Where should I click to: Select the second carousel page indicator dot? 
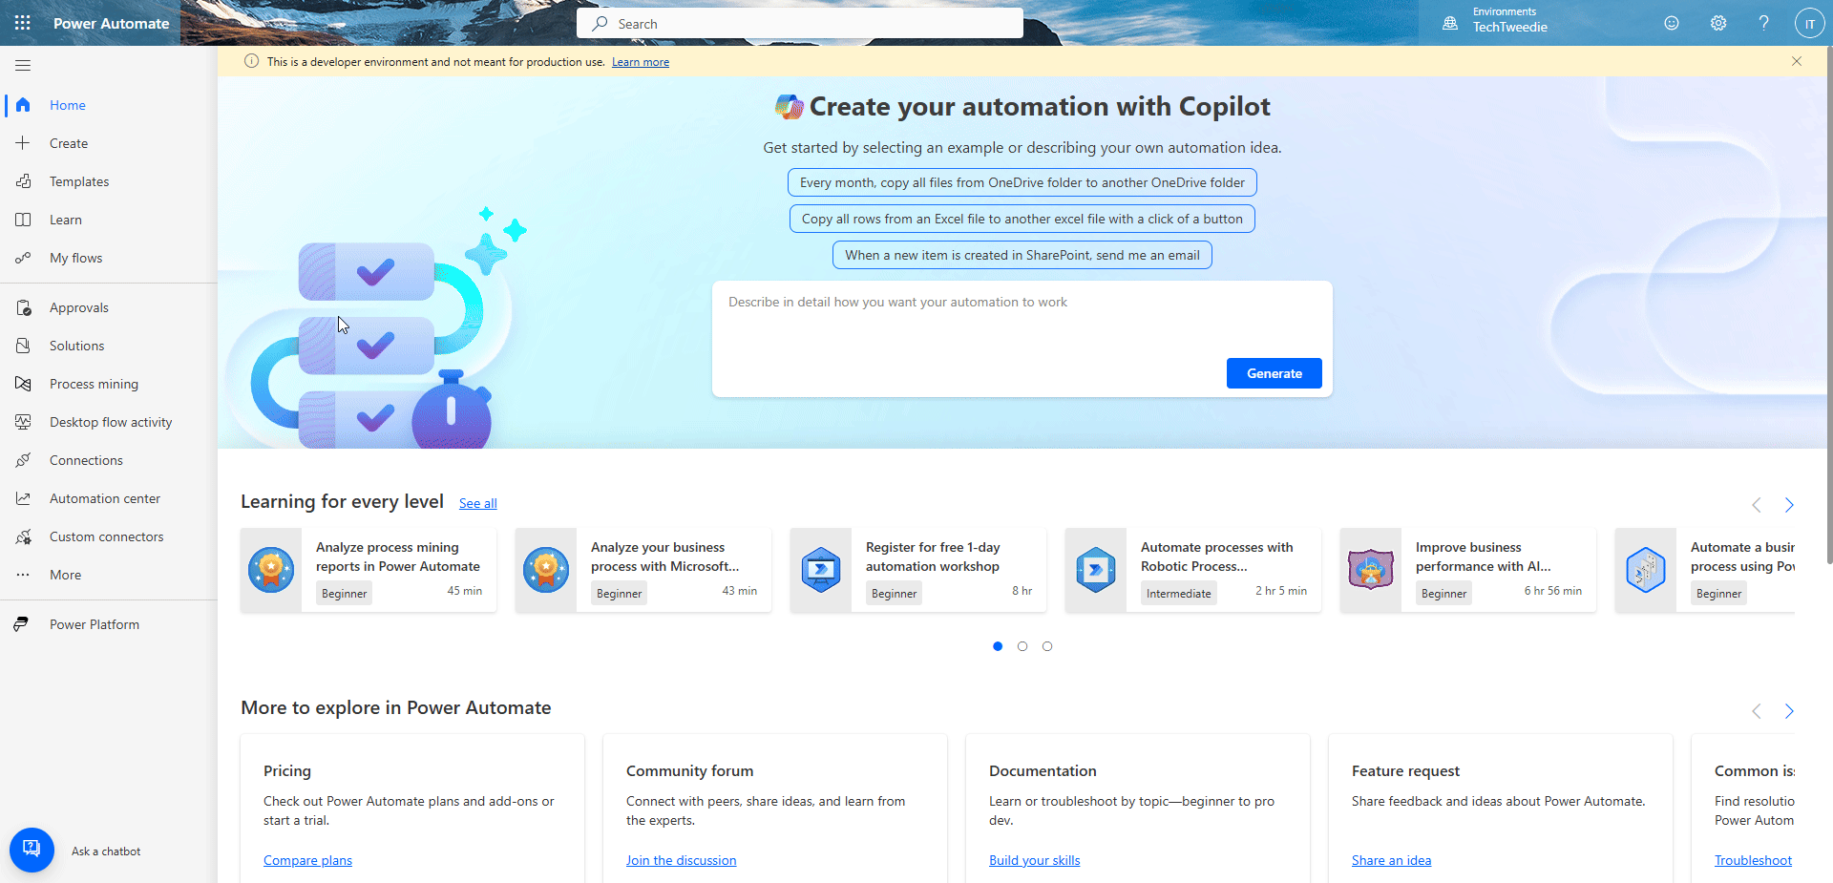coord(1022,646)
